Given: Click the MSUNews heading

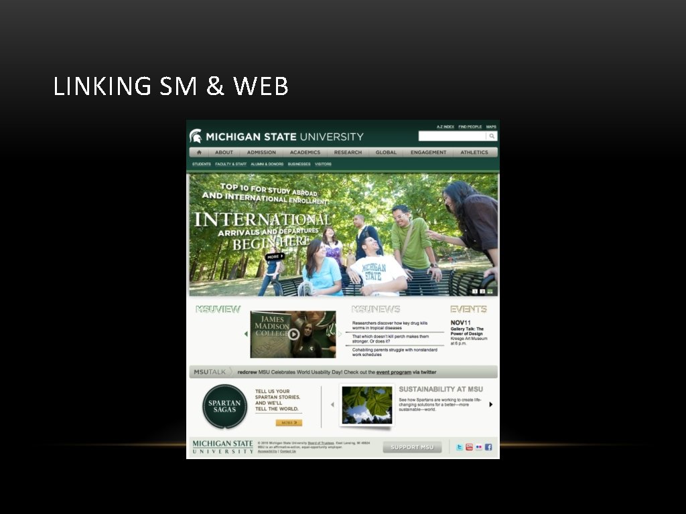Looking at the screenshot, I should (376, 309).
